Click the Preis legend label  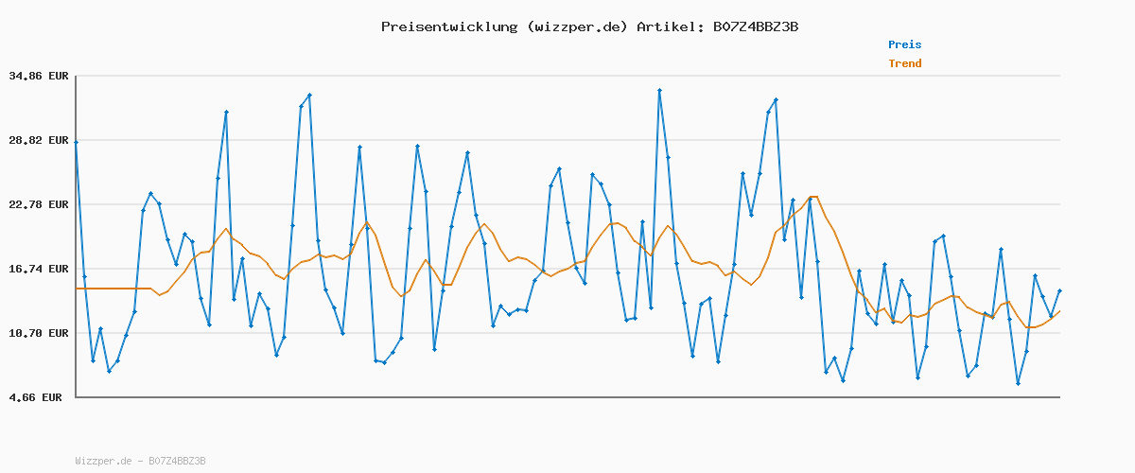(904, 44)
